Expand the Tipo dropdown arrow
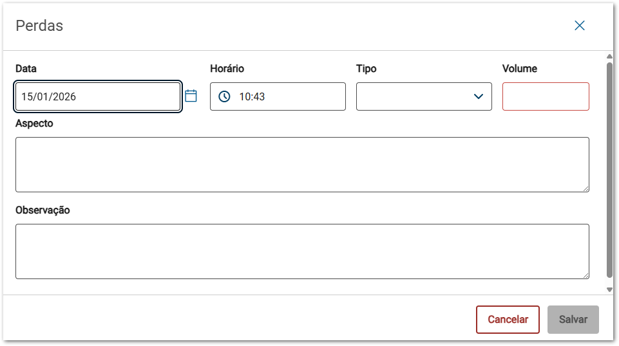This screenshot has height=346, width=619. pyautogui.click(x=478, y=96)
